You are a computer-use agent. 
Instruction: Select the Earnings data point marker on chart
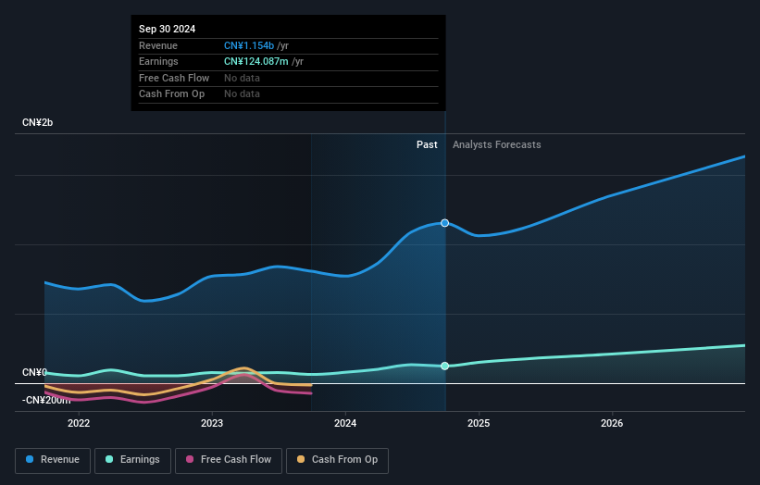[445, 367]
